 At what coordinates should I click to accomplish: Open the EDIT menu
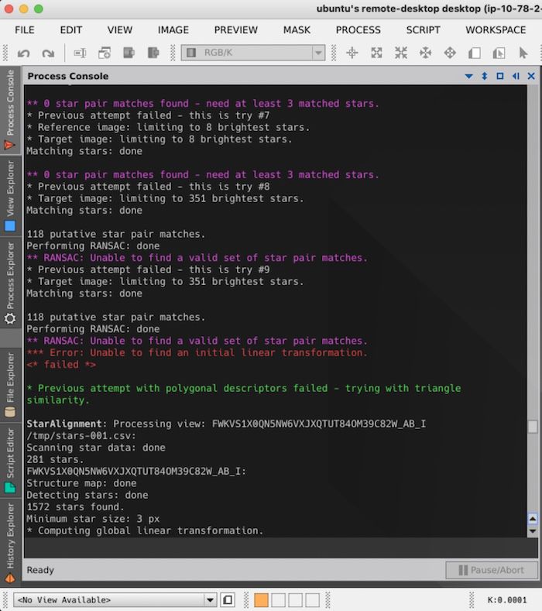[71, 30]
